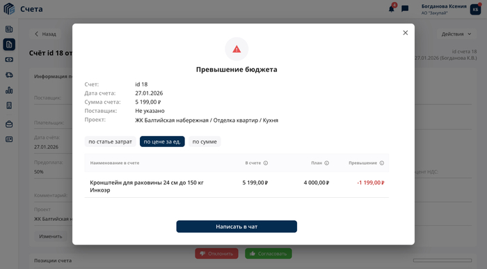487x269 pixels.
Task: Open the money banknote sidebar icon
Action: click(9, 59)
